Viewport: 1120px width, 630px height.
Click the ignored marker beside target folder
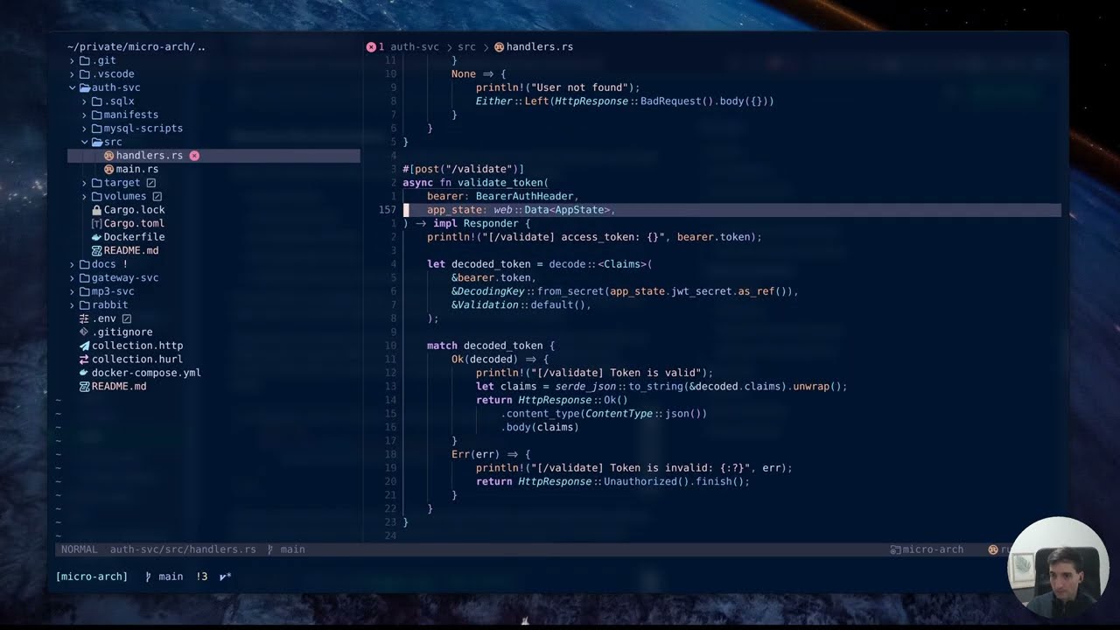point(150,183)
